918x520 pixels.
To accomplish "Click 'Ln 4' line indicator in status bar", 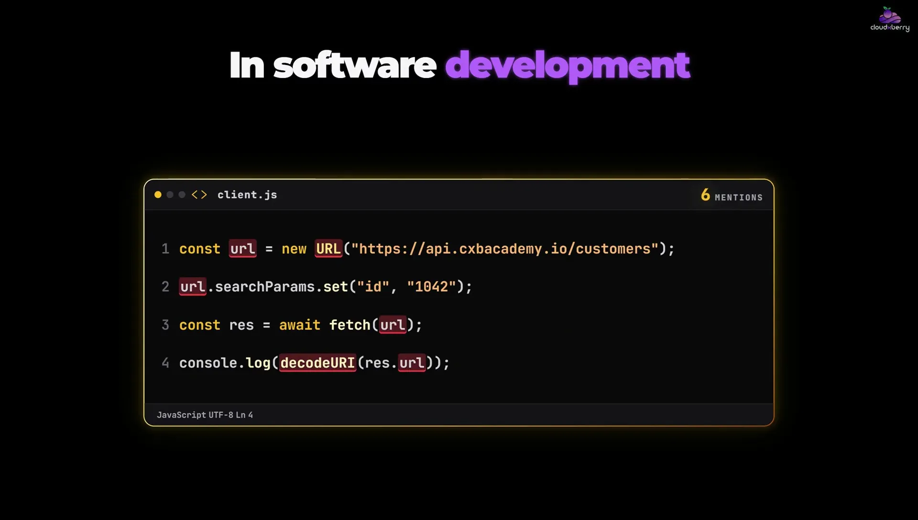I will point(244,415).
